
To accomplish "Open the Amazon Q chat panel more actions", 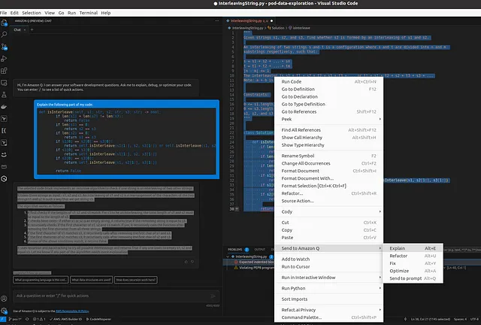I will [x=217, y=21].
